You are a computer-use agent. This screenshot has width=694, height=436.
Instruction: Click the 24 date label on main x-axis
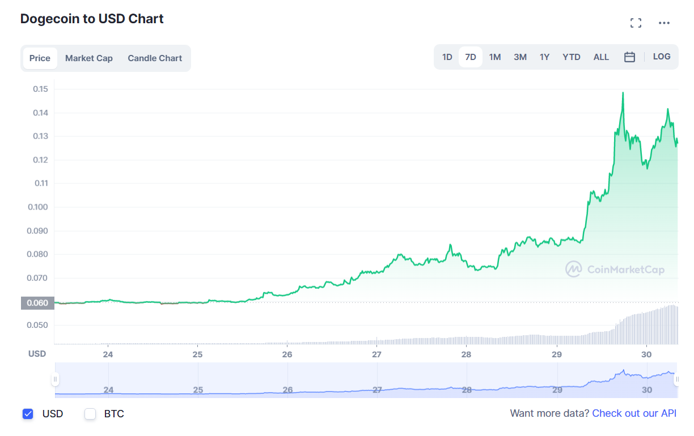coord(108,354)
